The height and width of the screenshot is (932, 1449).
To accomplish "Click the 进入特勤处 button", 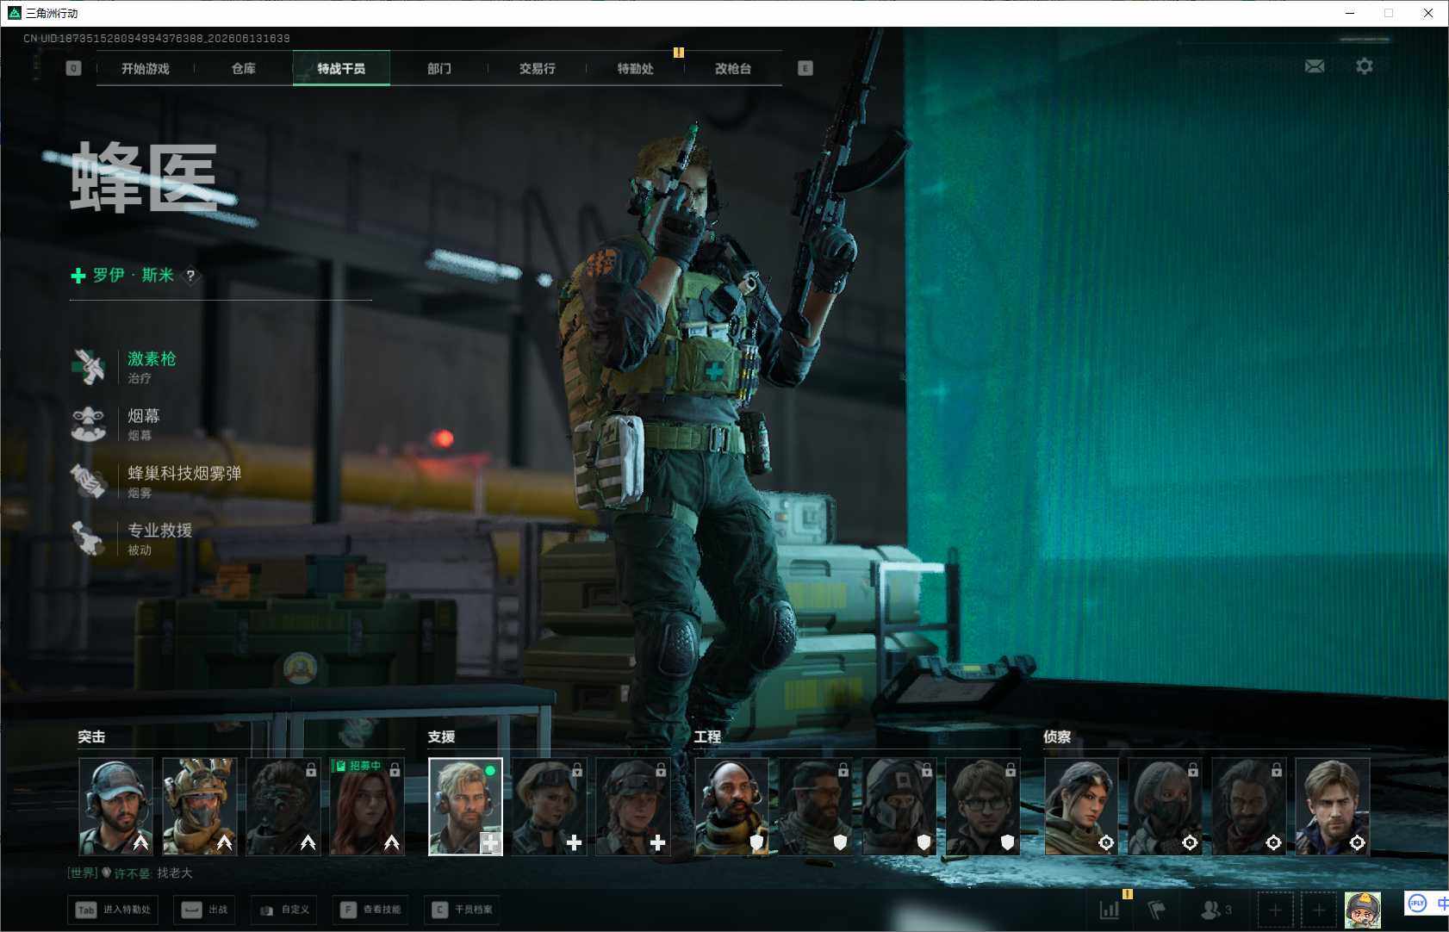I will (x=113, y=910).
